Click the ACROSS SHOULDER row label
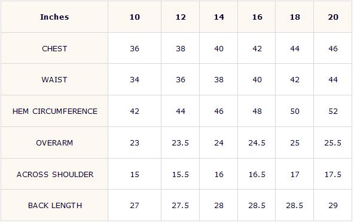This screenshot has width=354, height=223. (55, 174)
